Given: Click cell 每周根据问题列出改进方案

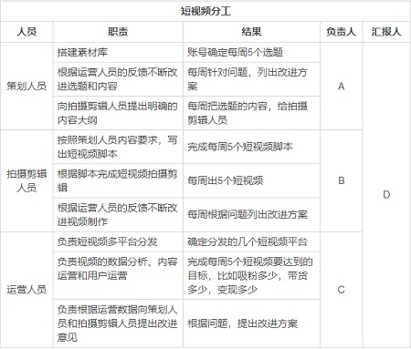Looking at the screenshot, I should tap(251, 215).
